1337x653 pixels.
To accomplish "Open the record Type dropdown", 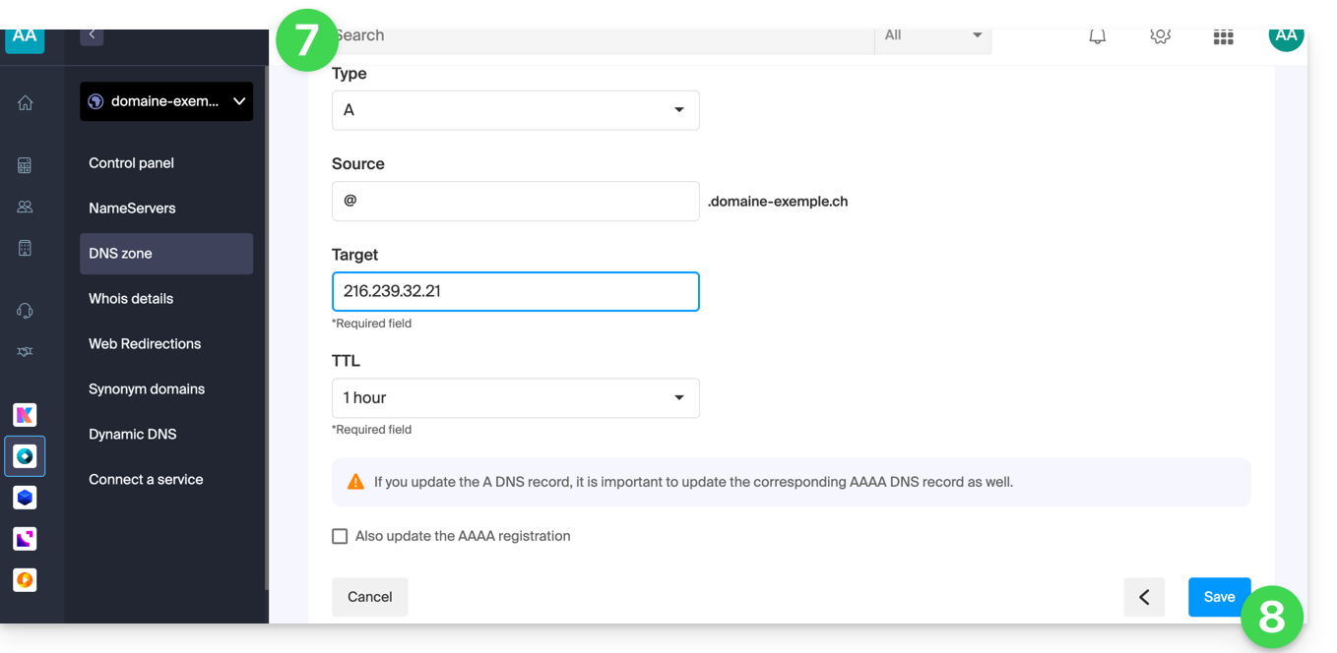I will pyautogui.click(x=515, y=110).
